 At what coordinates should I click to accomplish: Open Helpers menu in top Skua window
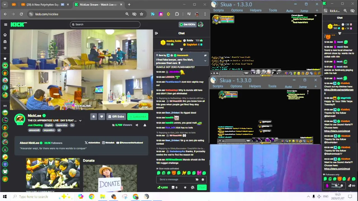tap(256, 10)
